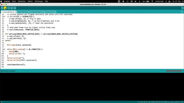Open the Bluetooth menu bar icon
Image resolution: width=184 pixels, height=103 pixels.
pos(139,1)
